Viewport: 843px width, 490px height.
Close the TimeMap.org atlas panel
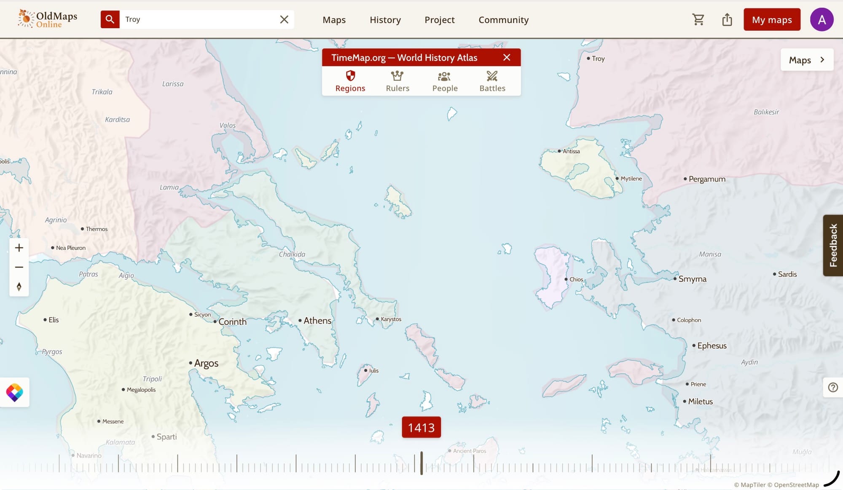[507, 57]
